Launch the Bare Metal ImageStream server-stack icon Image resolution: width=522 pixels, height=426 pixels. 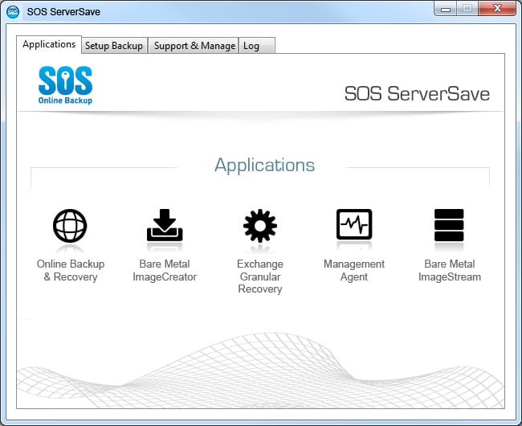click(x=449, y=225)
